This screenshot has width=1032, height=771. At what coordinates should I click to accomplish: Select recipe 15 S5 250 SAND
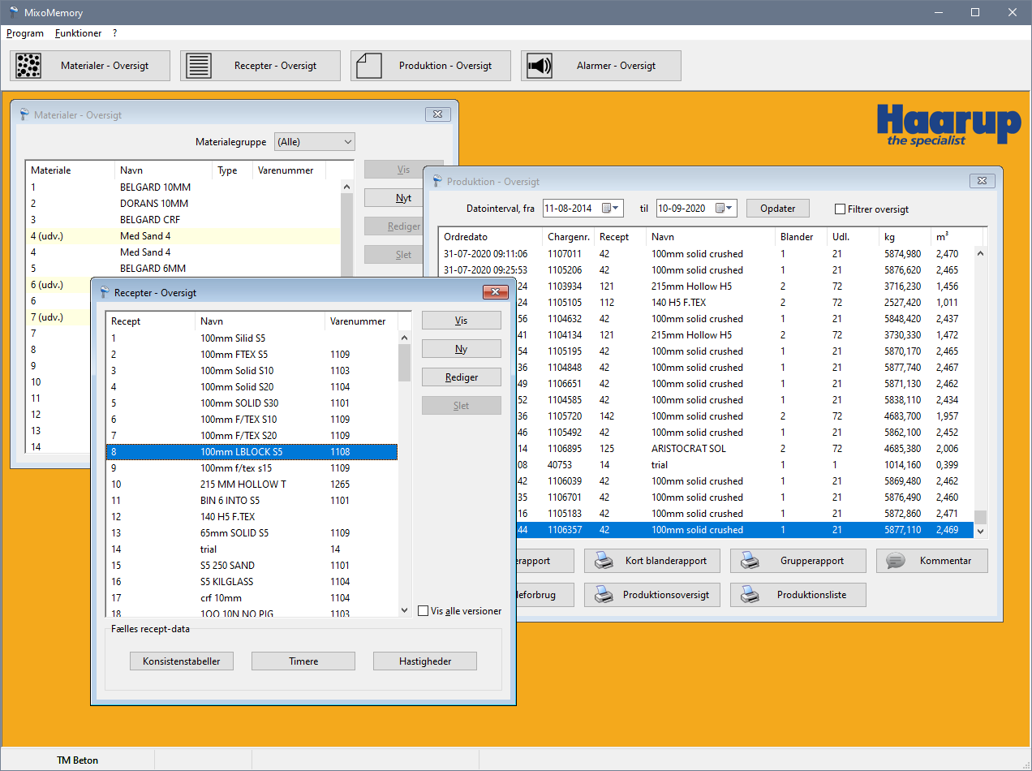coord(252,566)
